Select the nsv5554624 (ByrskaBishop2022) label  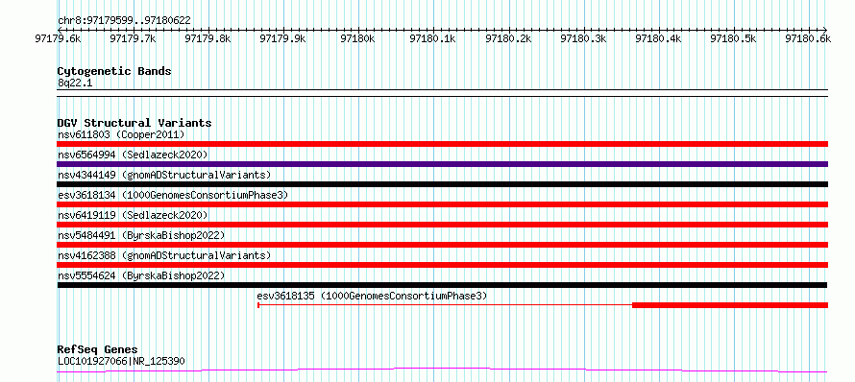[x=141, y=275]
